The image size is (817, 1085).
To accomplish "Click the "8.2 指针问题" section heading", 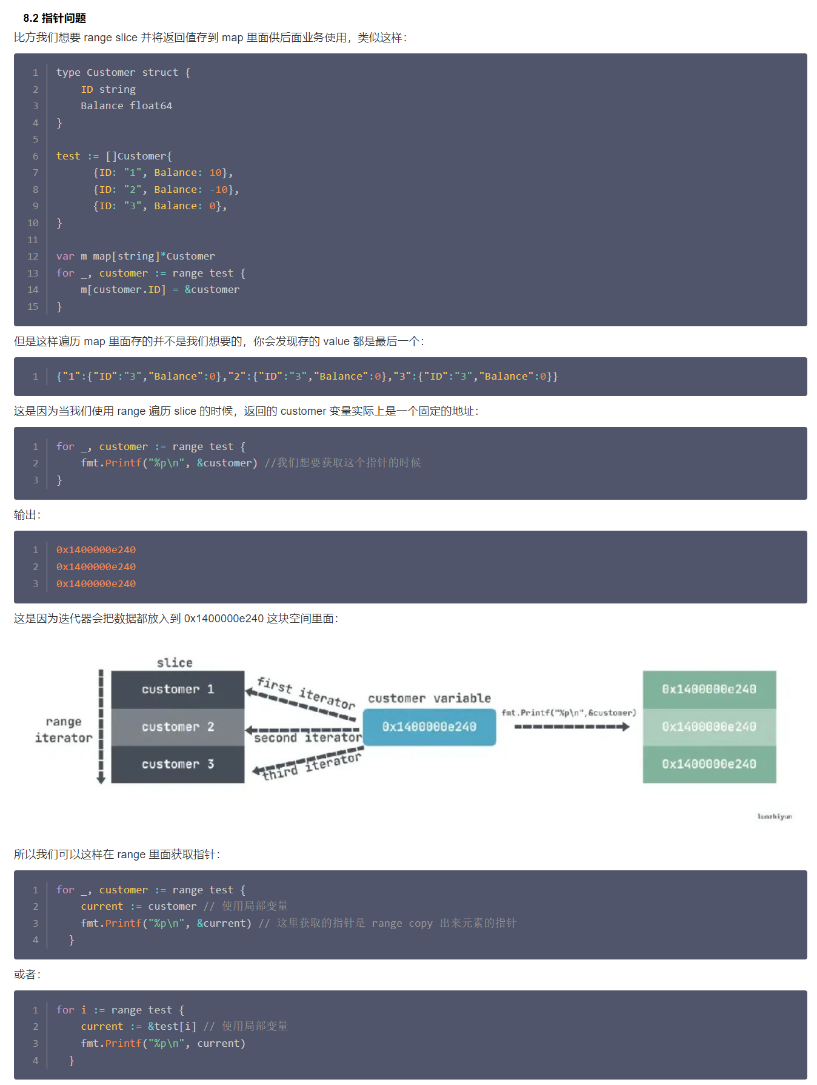I will coord(55,18).
